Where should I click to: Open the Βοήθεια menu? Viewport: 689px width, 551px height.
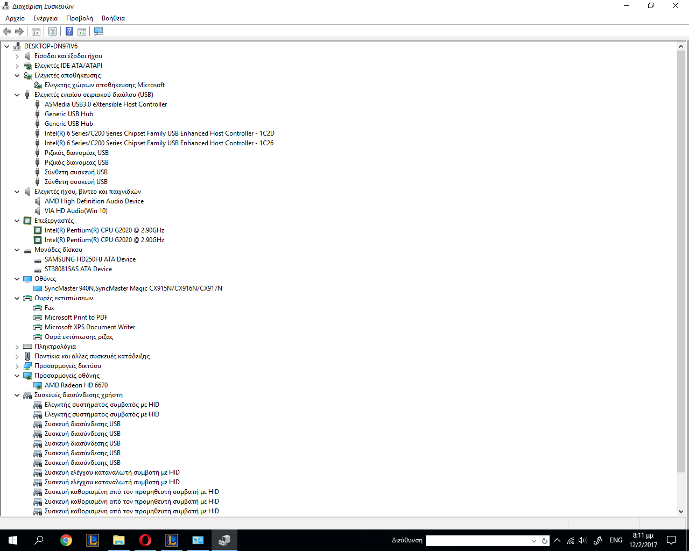[113, 18]
